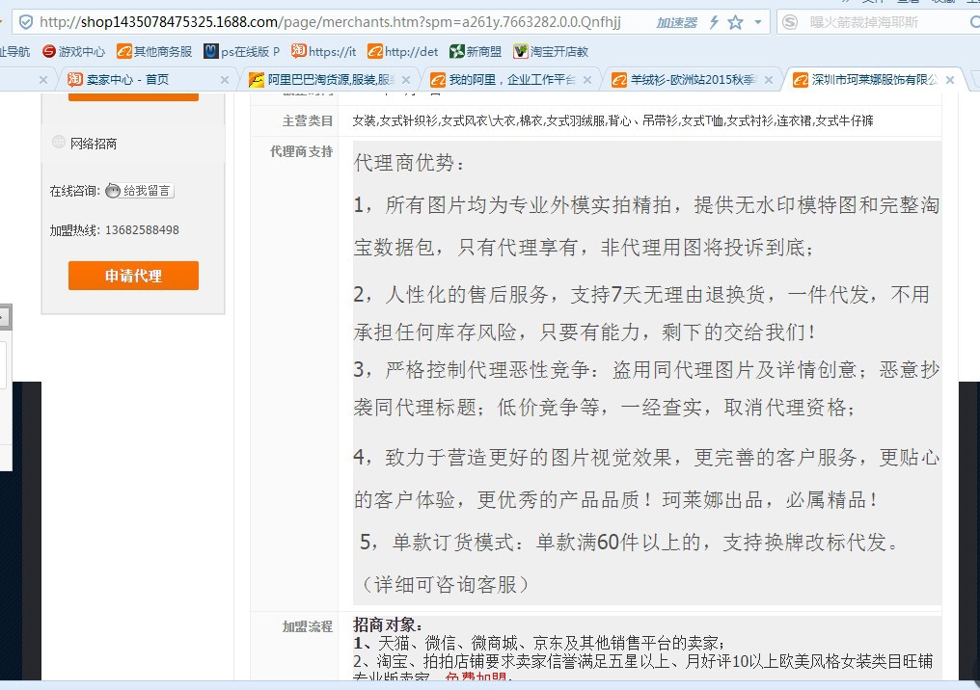Click the Taobao icon of https://it bookmark

(299, 50)
